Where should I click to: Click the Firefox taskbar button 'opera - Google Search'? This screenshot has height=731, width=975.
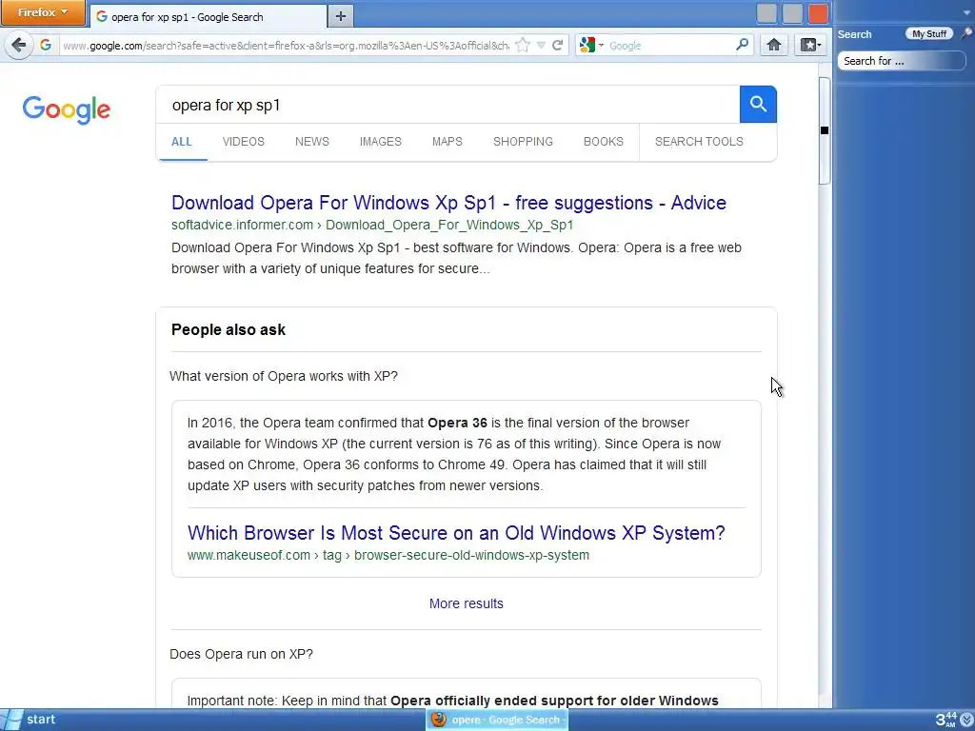[x=497, y=720]
